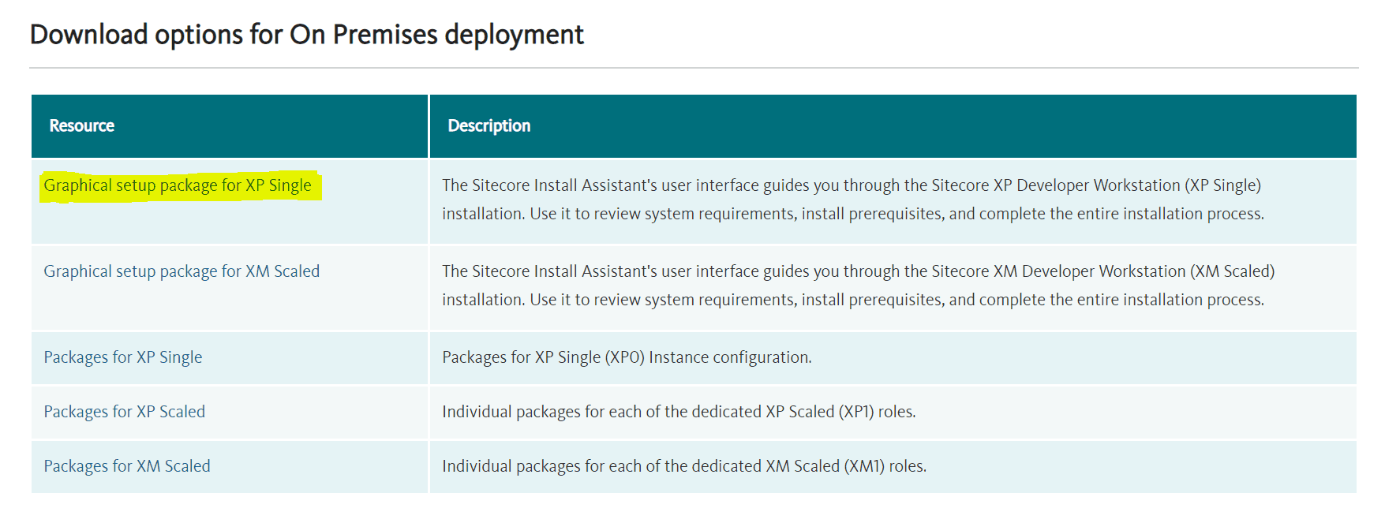
Task: Open the Packages for XP Single link
Action: tap(123, 357)
